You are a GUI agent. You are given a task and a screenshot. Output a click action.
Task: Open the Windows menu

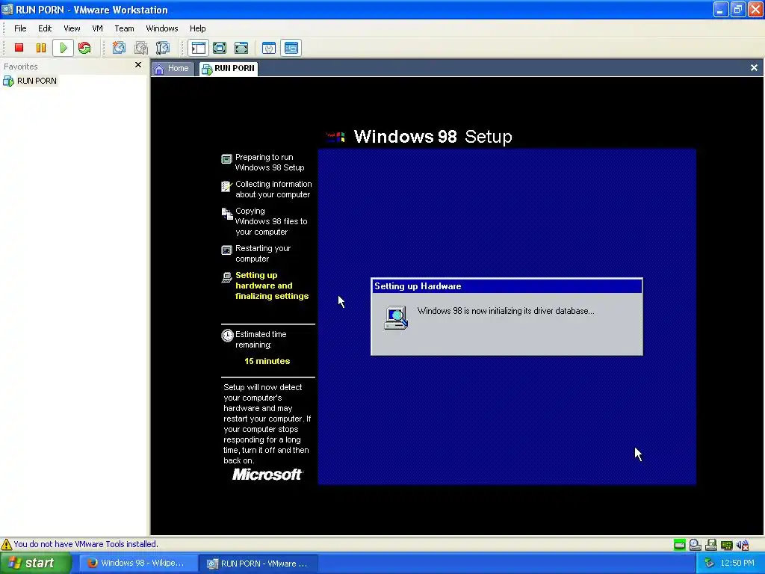point(162,28)
